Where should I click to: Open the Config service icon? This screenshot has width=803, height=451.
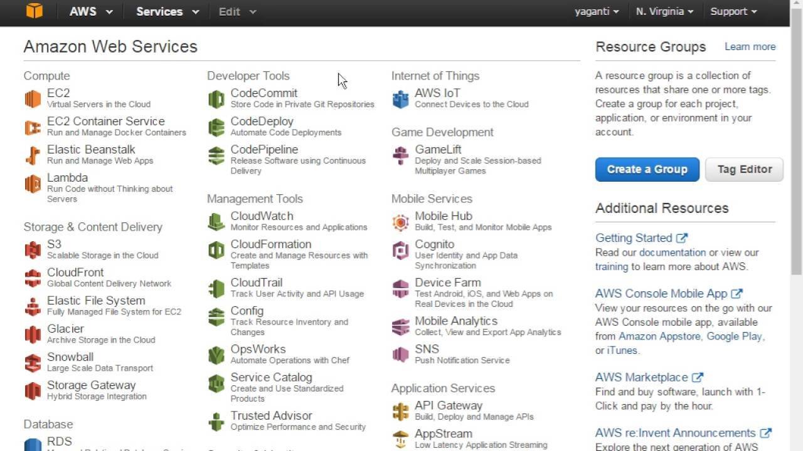(x=216, y=316)
